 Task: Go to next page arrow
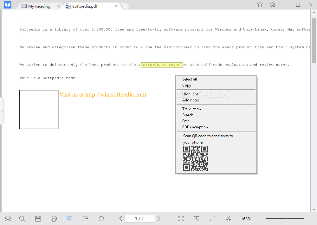click(x=159, y=219)
